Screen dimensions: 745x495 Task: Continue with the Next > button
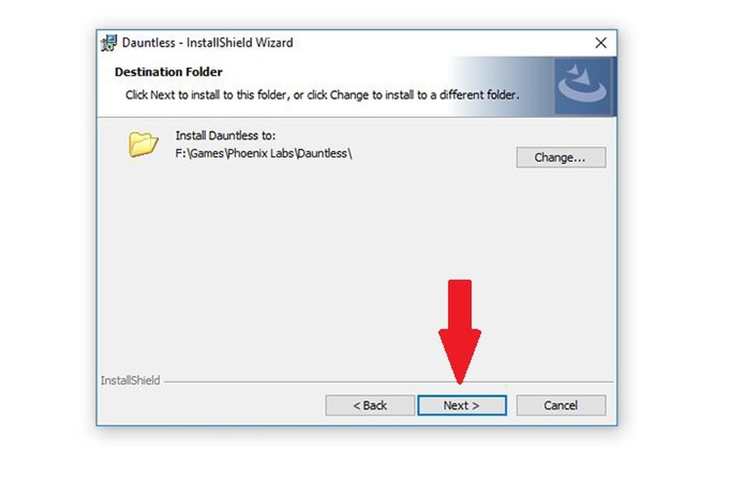point(462,405)
